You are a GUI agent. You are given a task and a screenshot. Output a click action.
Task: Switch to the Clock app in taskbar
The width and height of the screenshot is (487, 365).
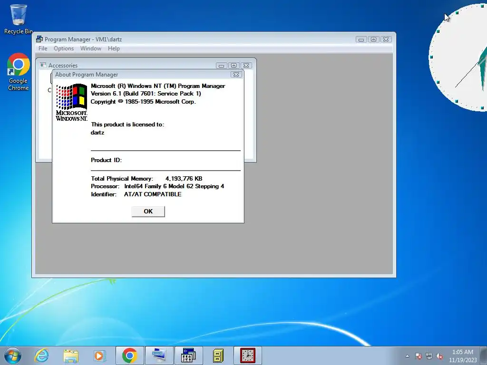247,355
